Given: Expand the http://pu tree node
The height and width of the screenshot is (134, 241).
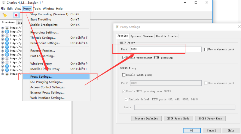Looking at the screenshot, I should [2, 43].
